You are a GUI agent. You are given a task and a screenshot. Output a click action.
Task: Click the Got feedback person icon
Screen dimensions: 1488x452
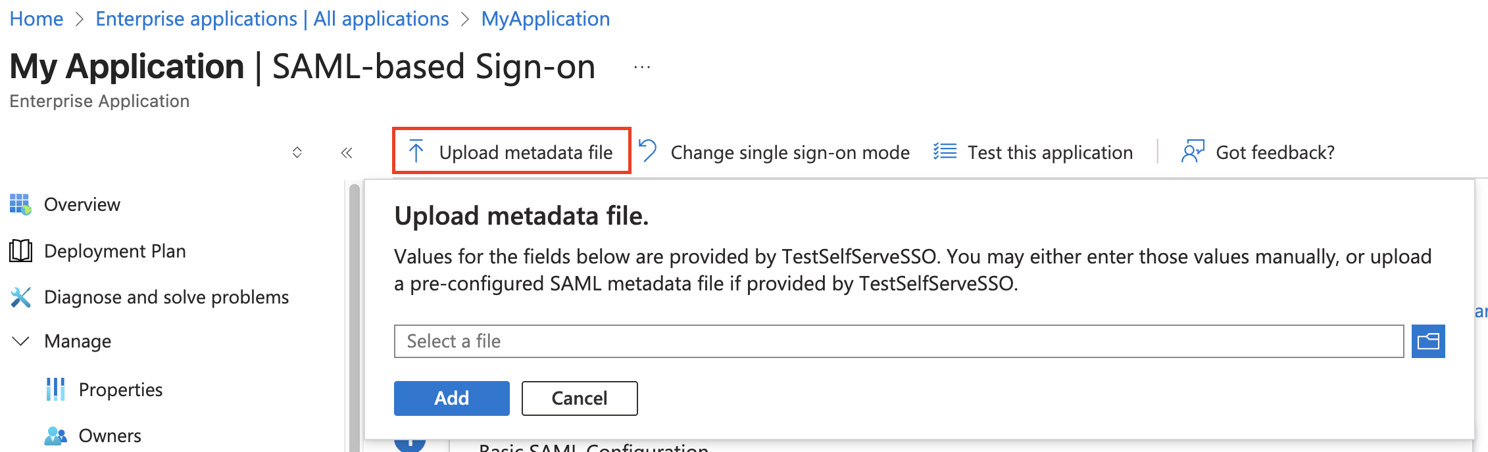pyautogui.click(x=1192, y=151)
